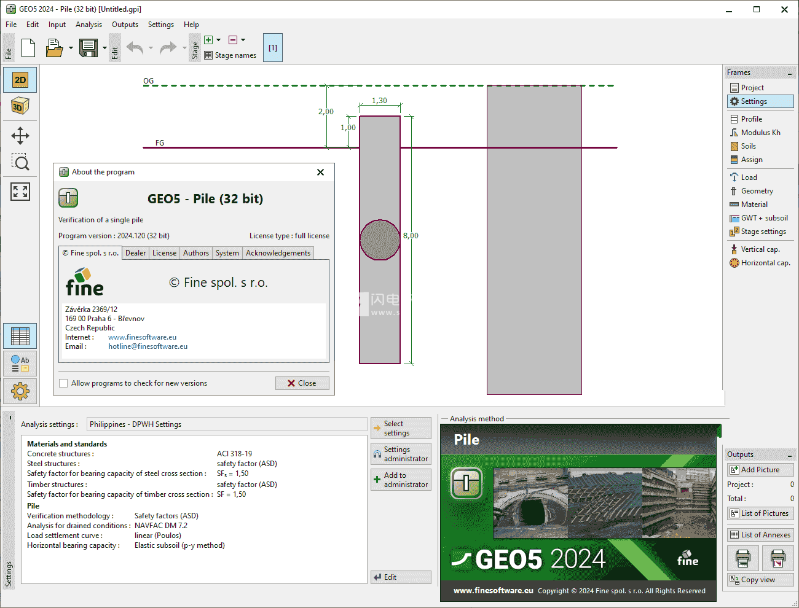Click the Add Picture button
This screenshot has width=799, height=608.
coord(761,470)
